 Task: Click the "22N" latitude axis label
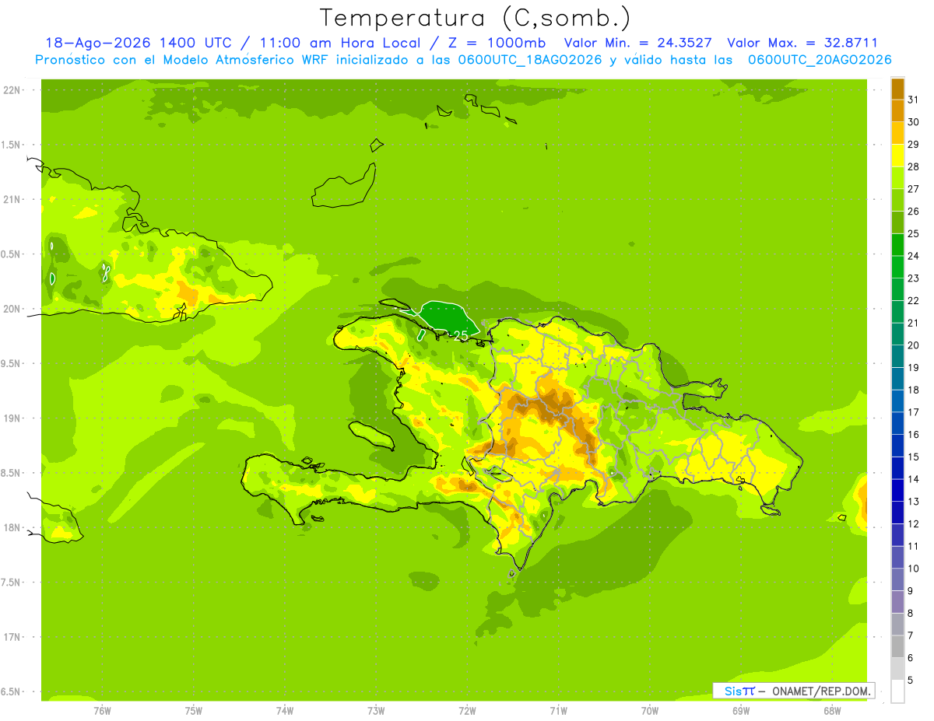(x=12, y=90)
